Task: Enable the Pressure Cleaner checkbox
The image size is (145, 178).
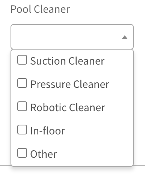Action: pyautogui.click(x=22, y=83)
